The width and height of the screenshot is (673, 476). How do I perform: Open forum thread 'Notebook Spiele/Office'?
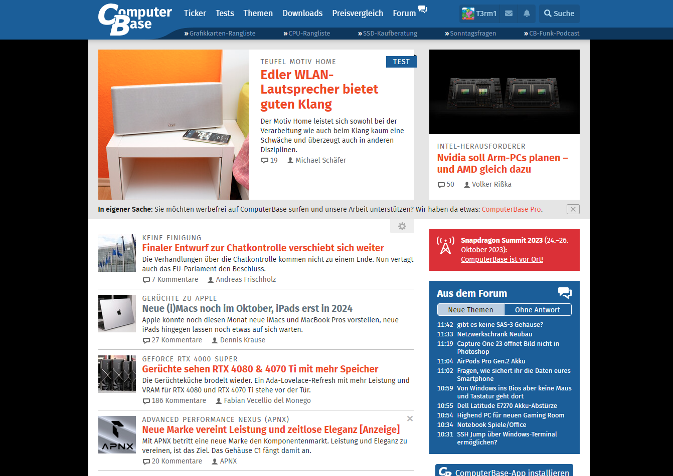pyautogui.click(x=491, y=424)
